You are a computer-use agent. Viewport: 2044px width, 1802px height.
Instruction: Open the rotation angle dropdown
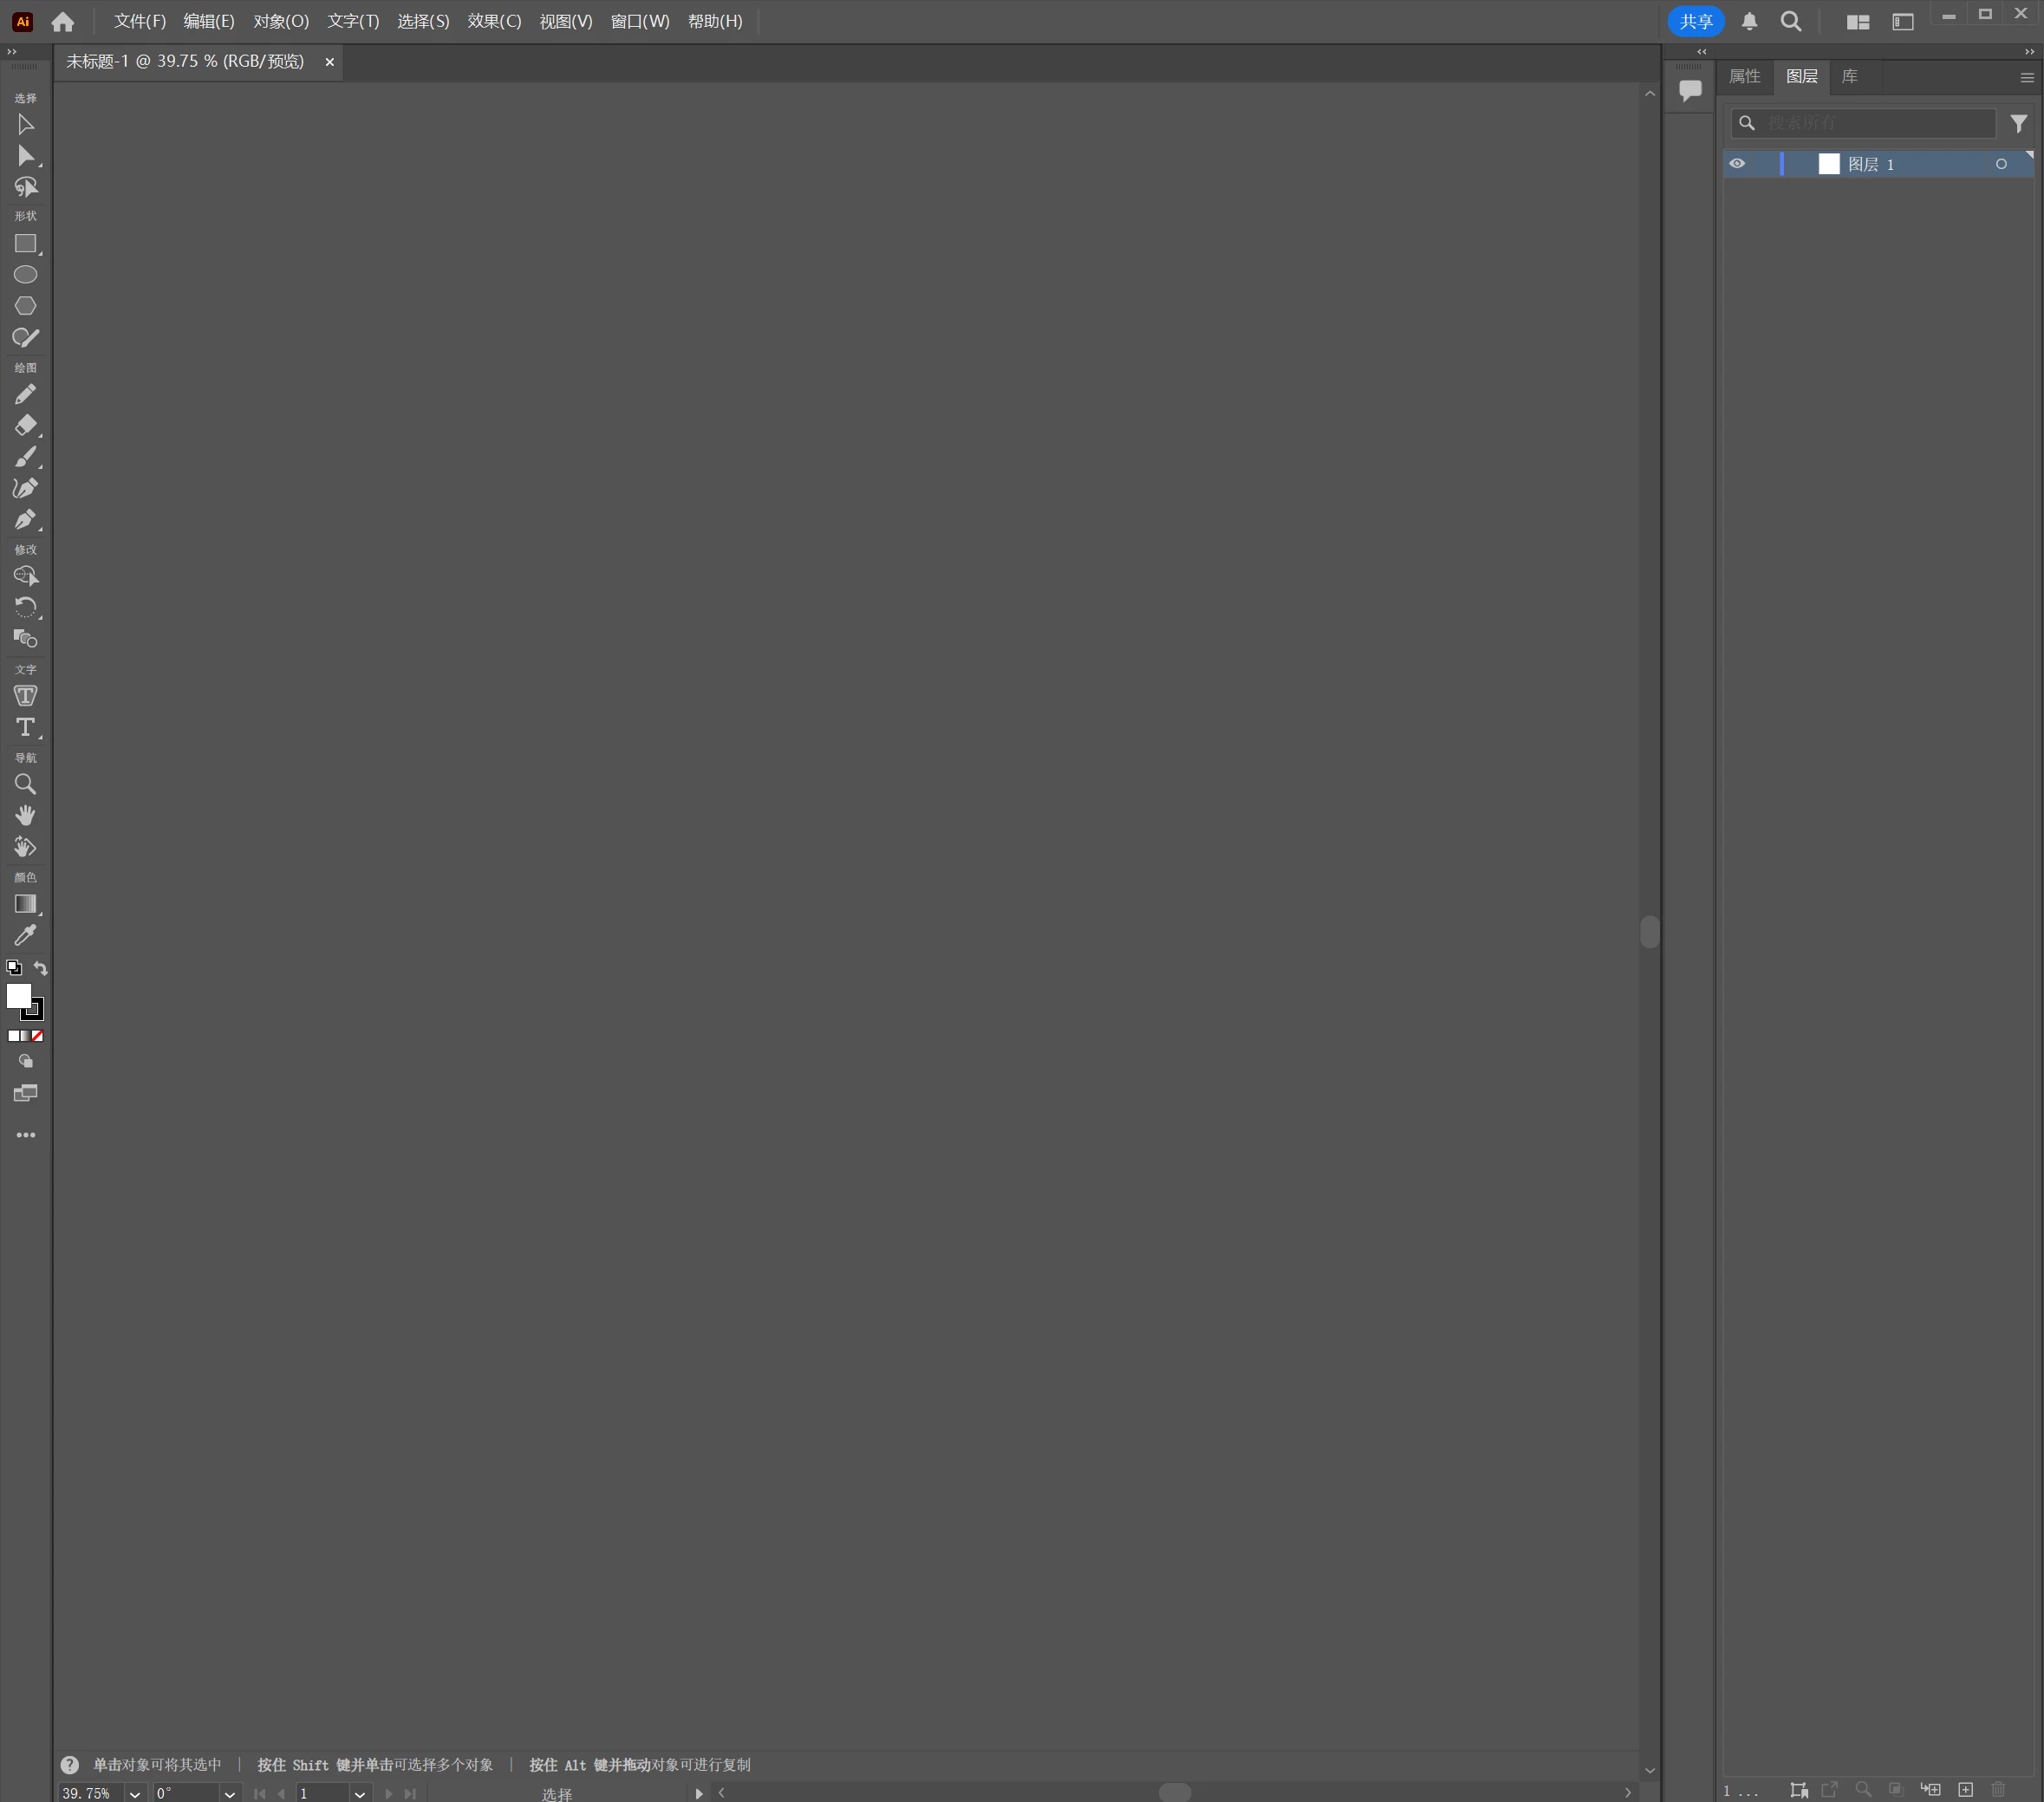[x=230, y=1794]
